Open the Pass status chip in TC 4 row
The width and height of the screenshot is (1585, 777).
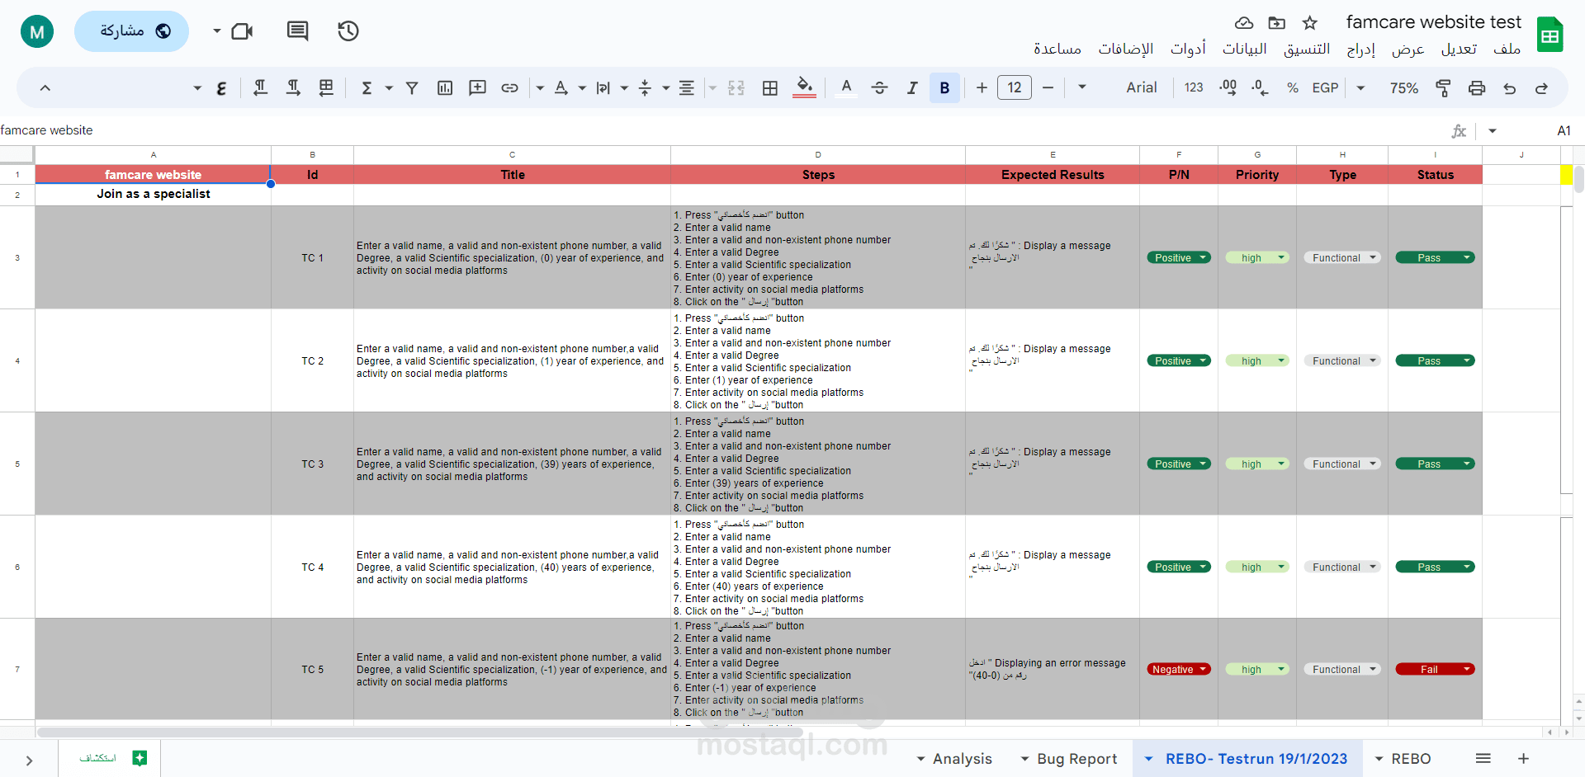pos(1435,567)
